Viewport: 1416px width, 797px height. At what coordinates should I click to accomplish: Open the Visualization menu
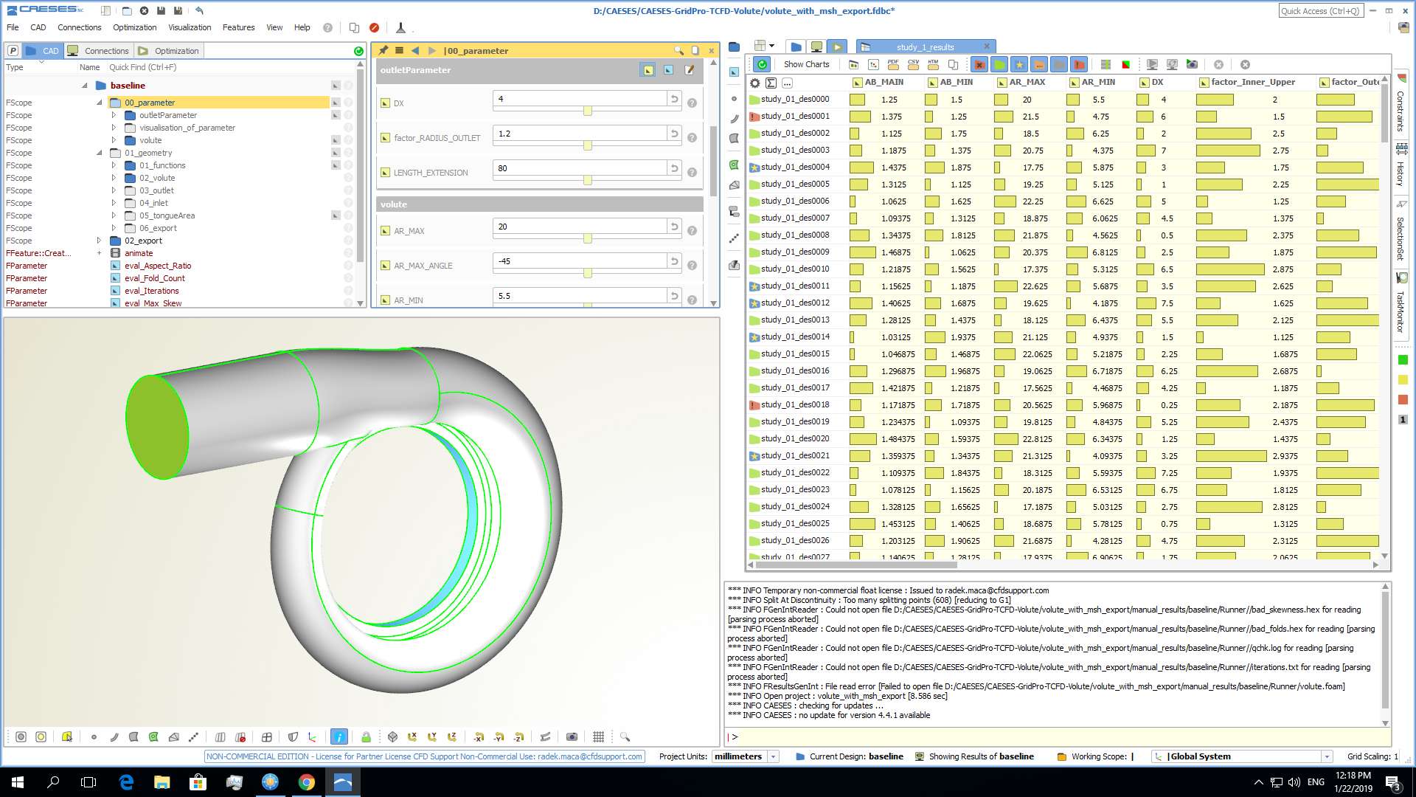(190, 27)
